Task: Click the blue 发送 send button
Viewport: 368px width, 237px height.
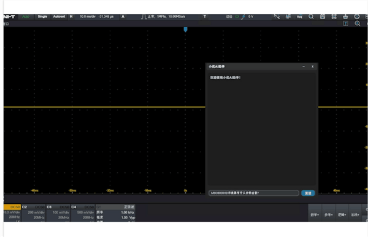Action: [308, 193]
